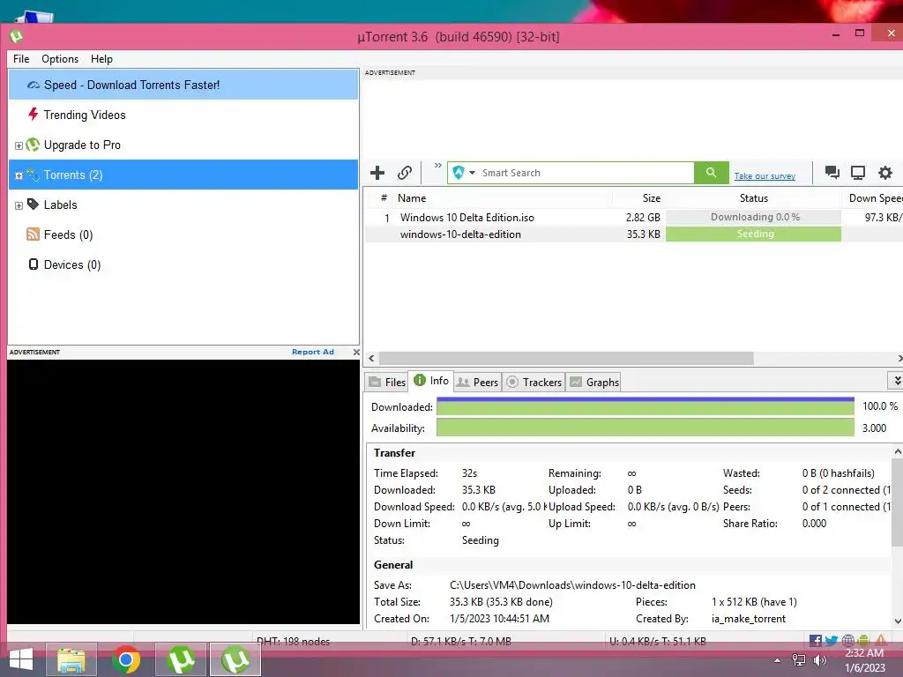
Task: Switch to the Peers tab
Action: [477, 383]
